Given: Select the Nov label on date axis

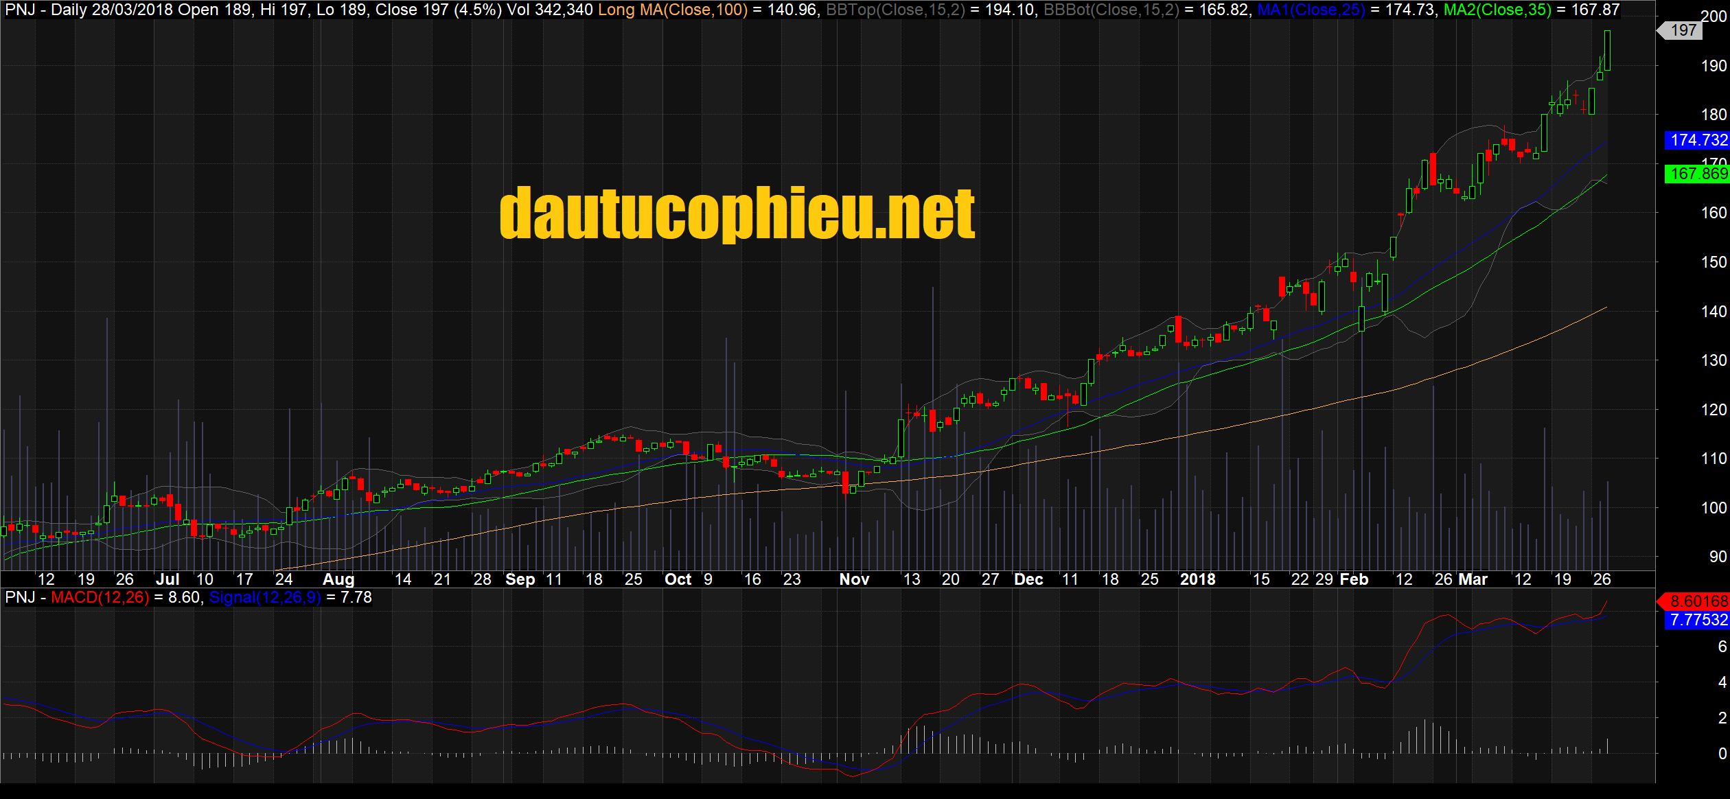Looking at the screenshot, I should 854,579.
